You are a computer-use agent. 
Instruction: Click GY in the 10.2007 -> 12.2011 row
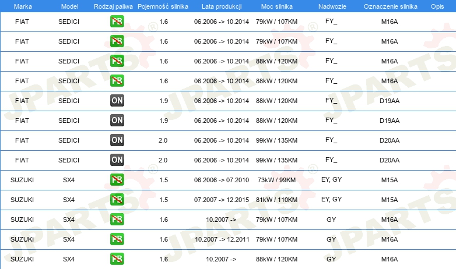tap(331, 239)
